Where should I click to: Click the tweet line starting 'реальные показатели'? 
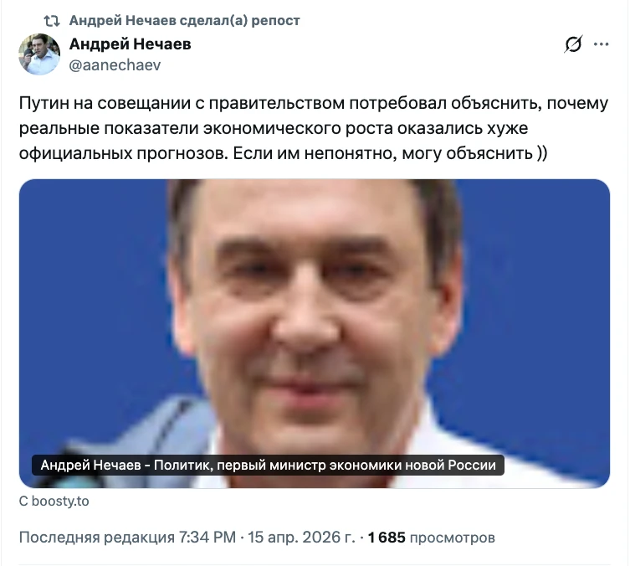tap(274, 128)
